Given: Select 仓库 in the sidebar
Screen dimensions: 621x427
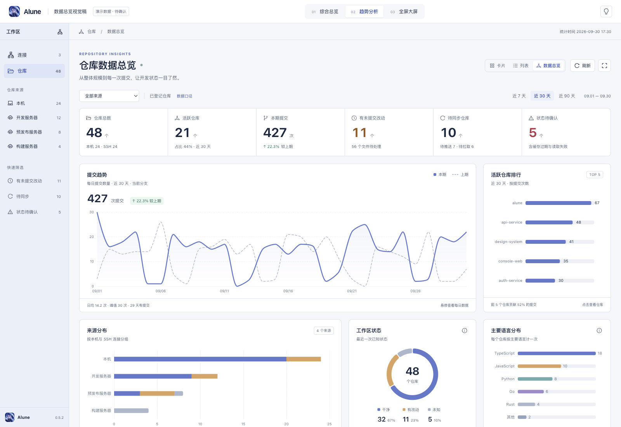Looking at the screenshot, I should (34, 71).
